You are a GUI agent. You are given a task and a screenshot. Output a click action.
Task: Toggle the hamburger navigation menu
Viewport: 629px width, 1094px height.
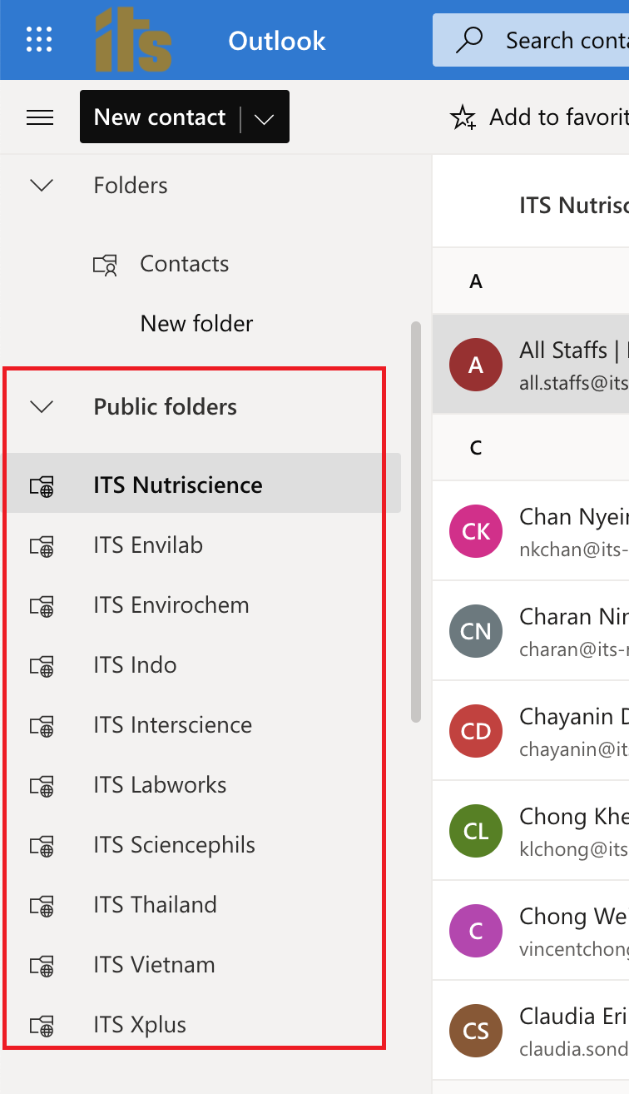point(40,117)
